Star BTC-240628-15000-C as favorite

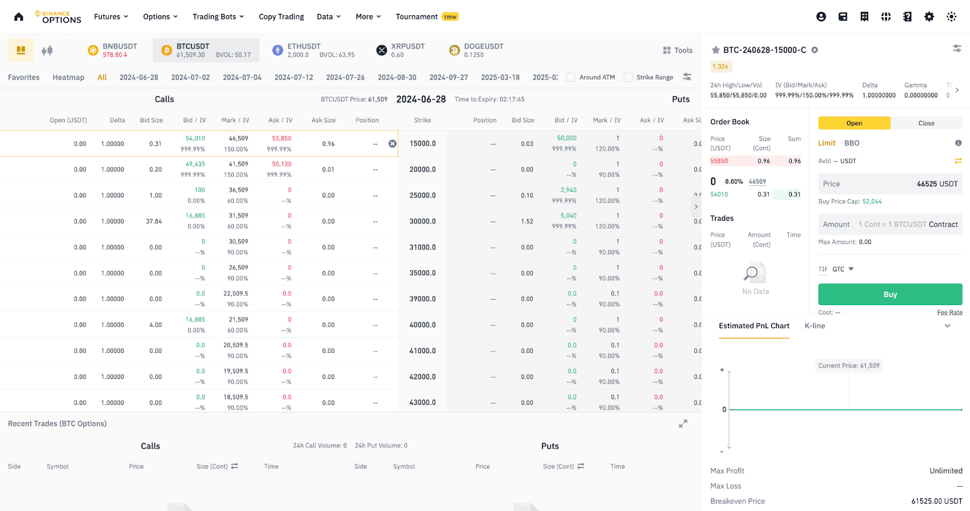(x=715, y=50)
